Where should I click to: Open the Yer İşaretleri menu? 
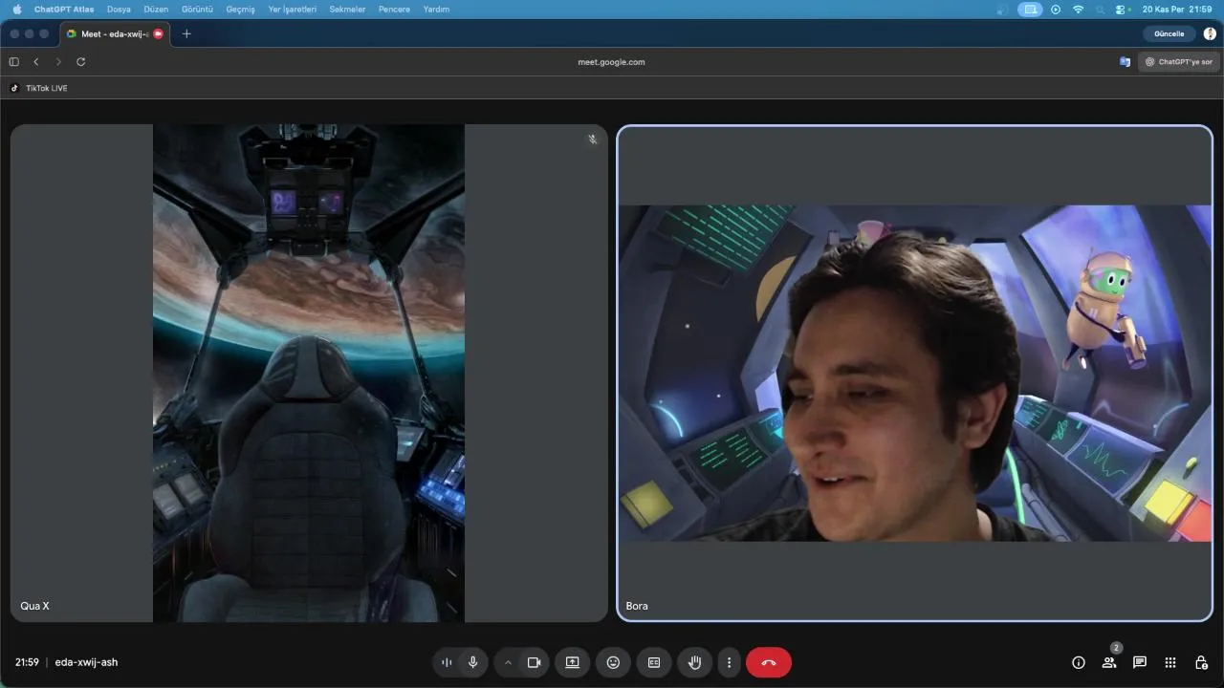[293, 9]
